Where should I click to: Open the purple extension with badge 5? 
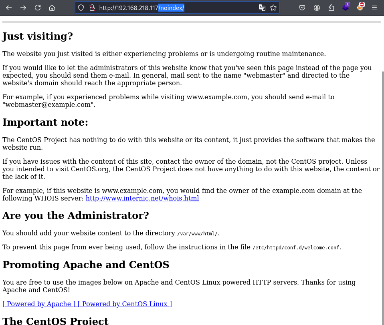click(x=346, y=7)
